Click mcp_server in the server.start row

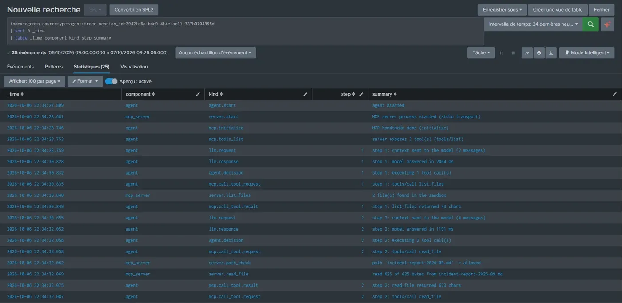[x=138, y=117]
